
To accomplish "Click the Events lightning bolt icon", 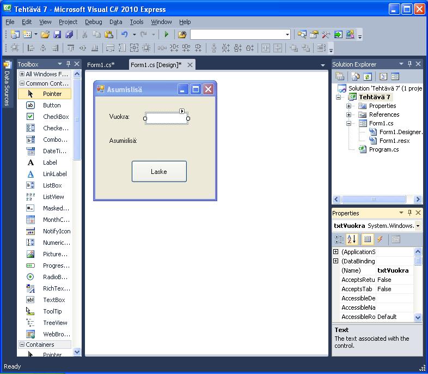I will click(380, 239).
